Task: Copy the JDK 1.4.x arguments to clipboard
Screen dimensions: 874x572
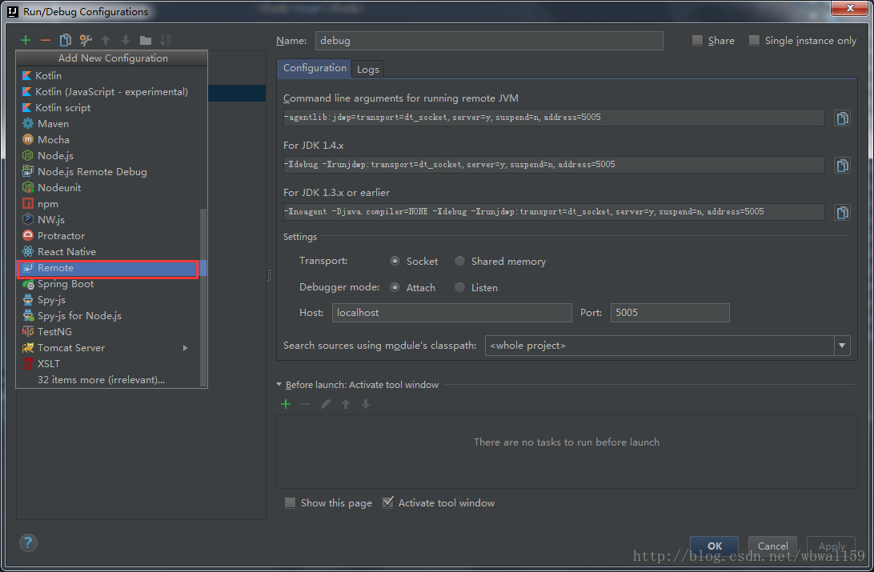Action: pos(842,166)
